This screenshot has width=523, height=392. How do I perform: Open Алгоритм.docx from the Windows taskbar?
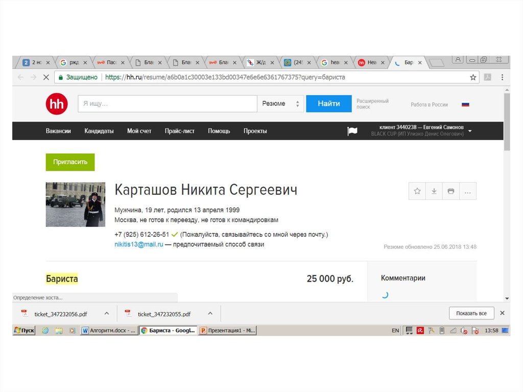pyautogui.click(x=109, y=331)
